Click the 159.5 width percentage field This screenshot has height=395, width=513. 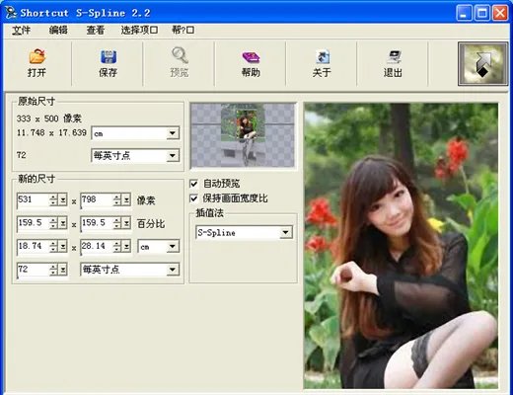coord(33,223)
